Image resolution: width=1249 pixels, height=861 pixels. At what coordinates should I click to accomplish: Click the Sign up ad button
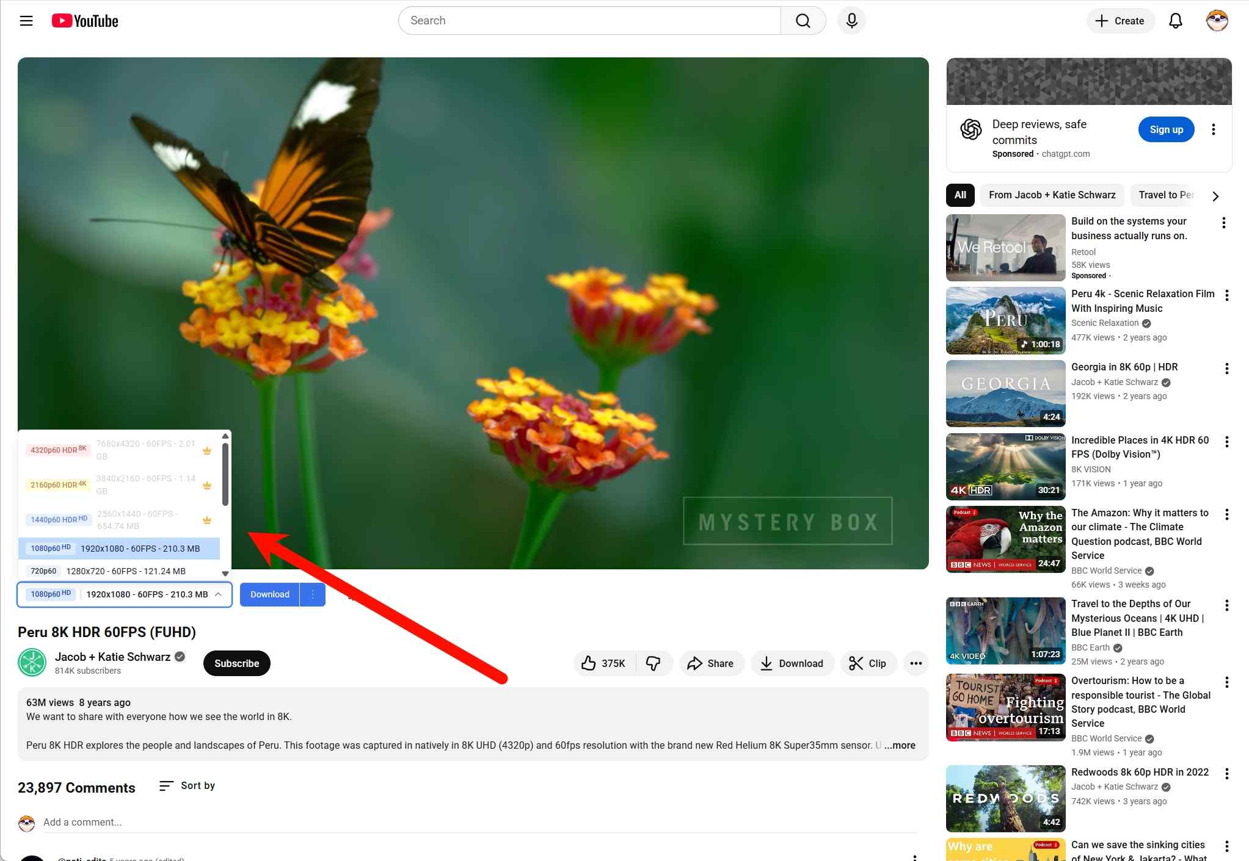pos(1165,129)
